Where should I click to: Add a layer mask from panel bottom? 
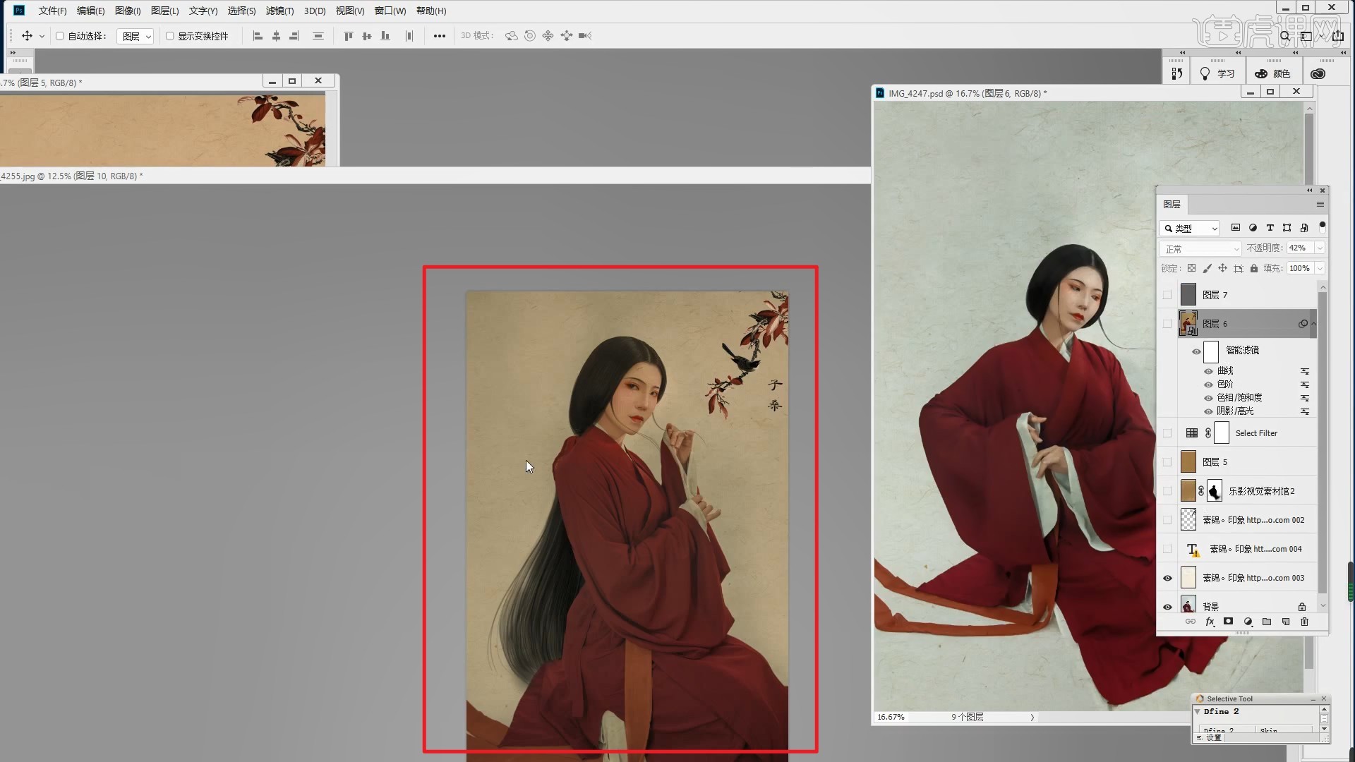[x=1229, y=622]
